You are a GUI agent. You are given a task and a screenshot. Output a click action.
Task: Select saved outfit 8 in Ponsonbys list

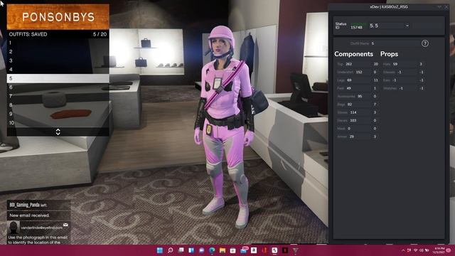58,105
